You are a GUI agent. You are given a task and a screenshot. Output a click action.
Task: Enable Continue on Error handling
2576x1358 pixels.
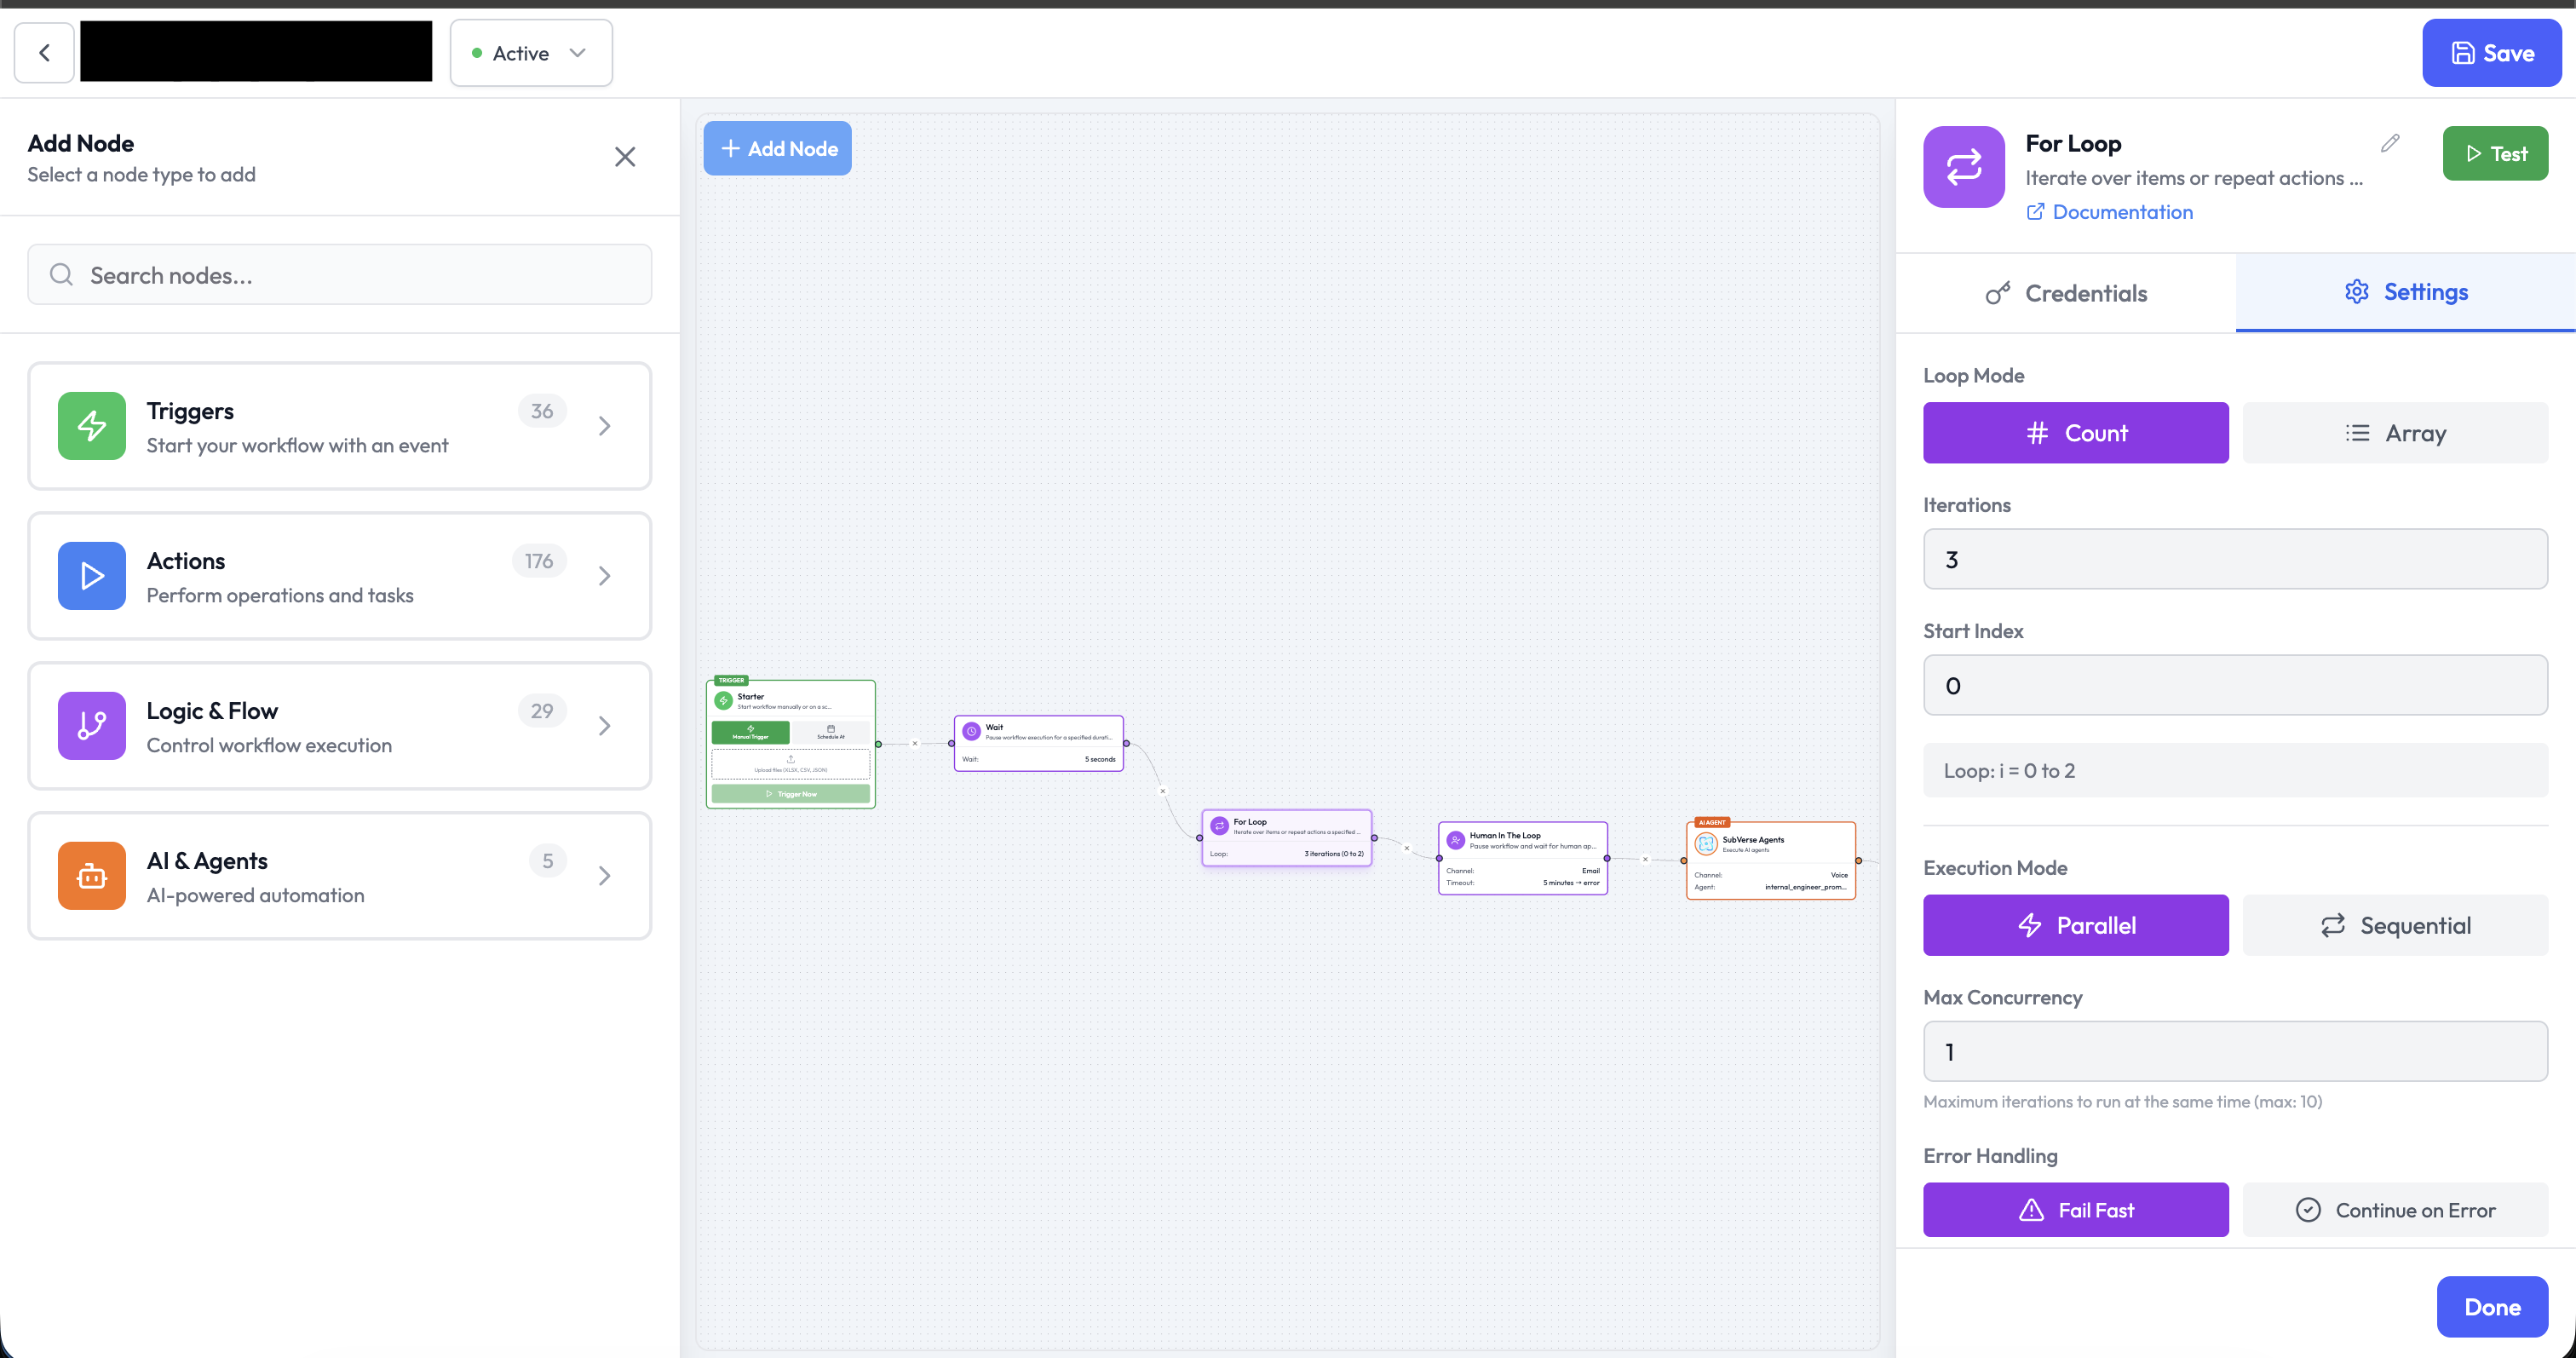(2395, 1210)
